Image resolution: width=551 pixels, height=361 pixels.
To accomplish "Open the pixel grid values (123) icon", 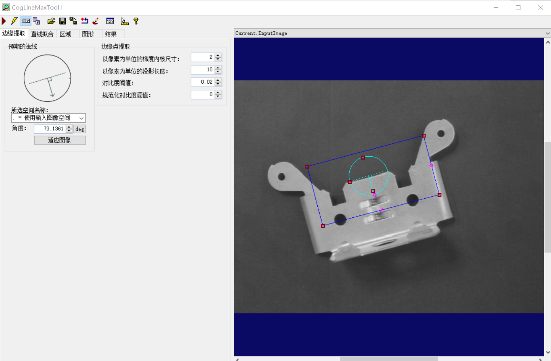I will (110, 21).
